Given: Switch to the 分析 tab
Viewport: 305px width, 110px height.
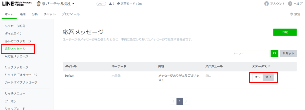Looking at the screenshot, I should (x=35, y=14).
